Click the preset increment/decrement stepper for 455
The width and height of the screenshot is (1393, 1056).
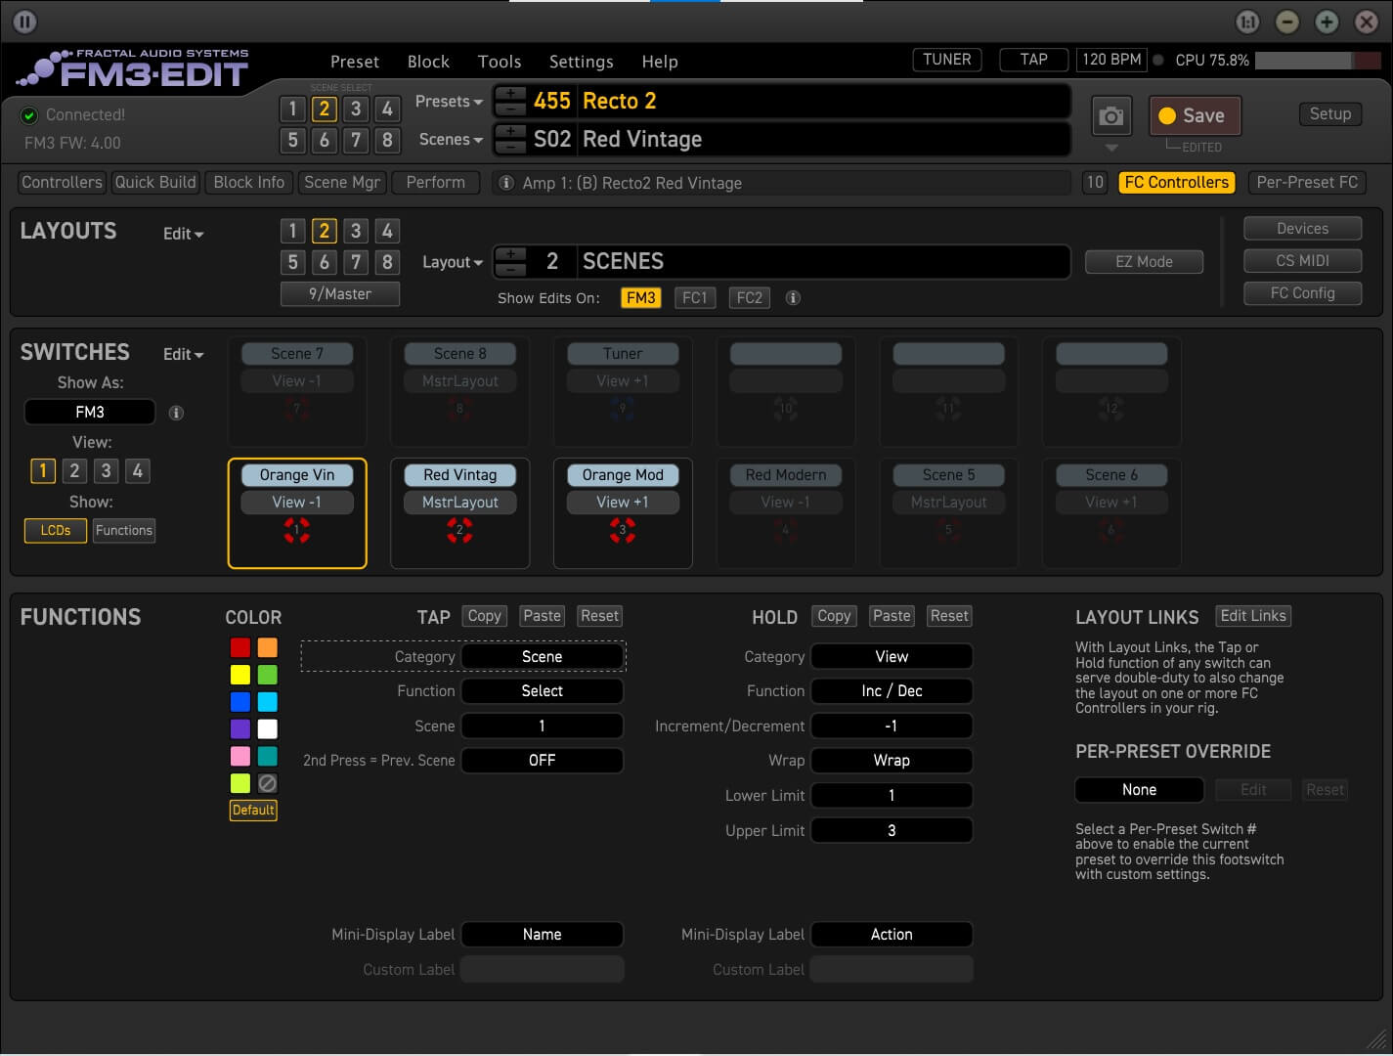510,101
